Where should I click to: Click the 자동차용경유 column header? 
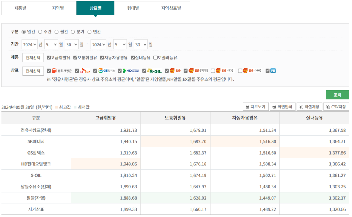(245, 118)
